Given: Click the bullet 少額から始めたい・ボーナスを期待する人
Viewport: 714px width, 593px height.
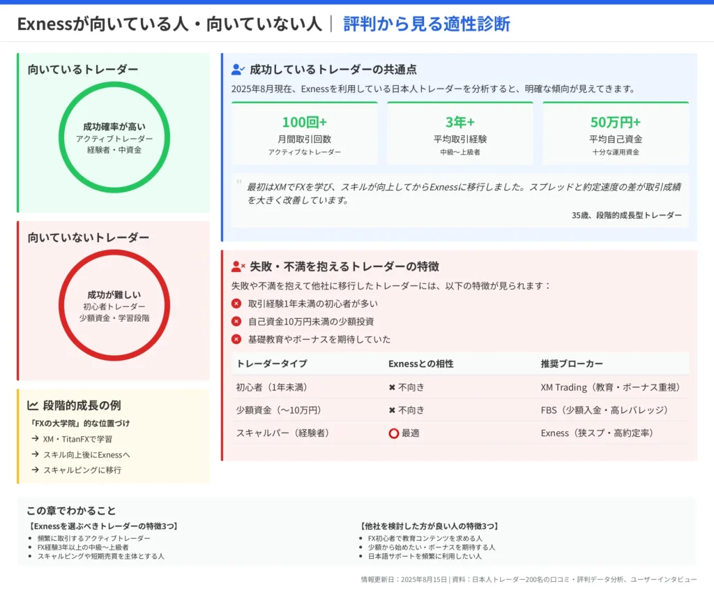Looking at the screenshot, I should coord(431,547).
